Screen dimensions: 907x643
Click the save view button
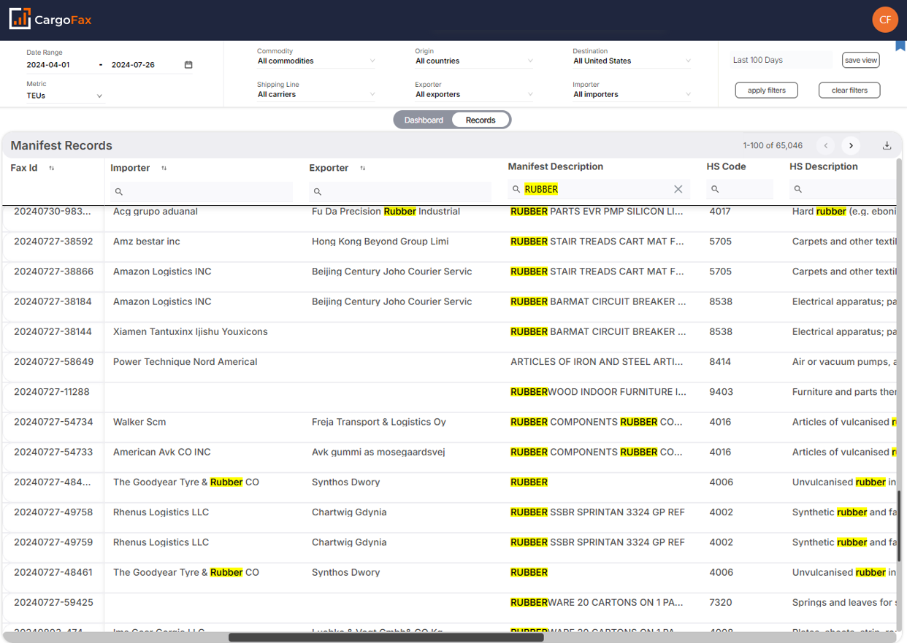coord(860,61)
